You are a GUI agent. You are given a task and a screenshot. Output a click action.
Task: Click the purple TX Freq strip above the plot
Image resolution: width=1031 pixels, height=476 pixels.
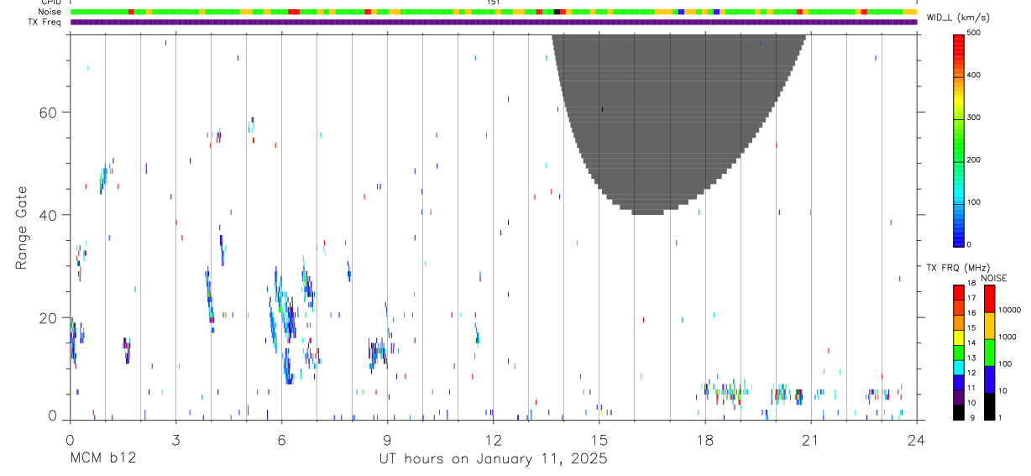click(494, 22)
